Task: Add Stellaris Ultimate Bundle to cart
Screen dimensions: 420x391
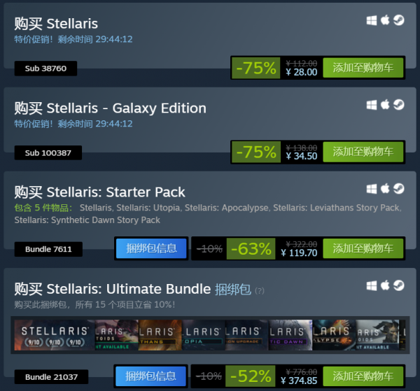Action: click(x=363, y=377)
